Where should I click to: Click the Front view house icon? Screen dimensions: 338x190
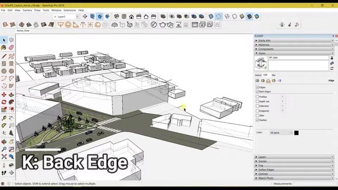tap(132, 16)
